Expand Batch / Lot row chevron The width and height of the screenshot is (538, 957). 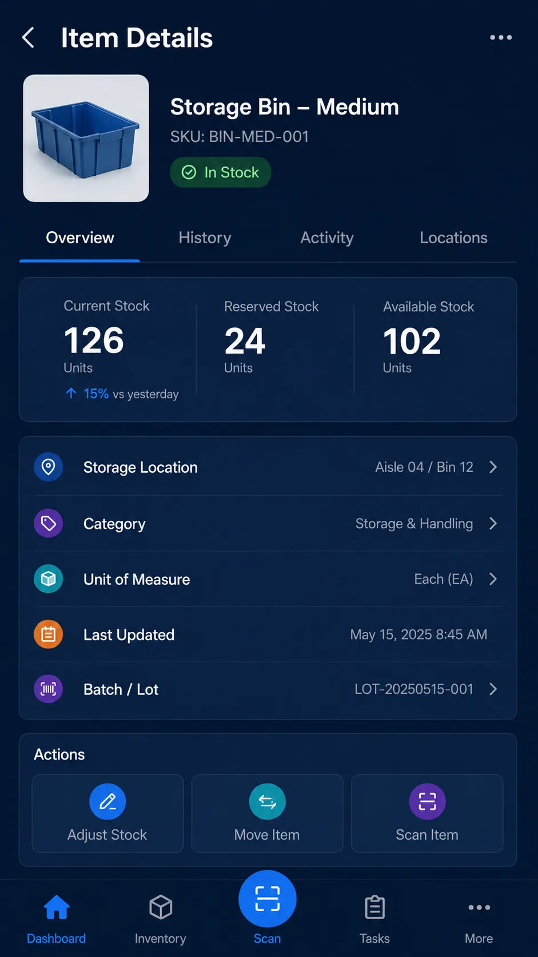(493, 689)
